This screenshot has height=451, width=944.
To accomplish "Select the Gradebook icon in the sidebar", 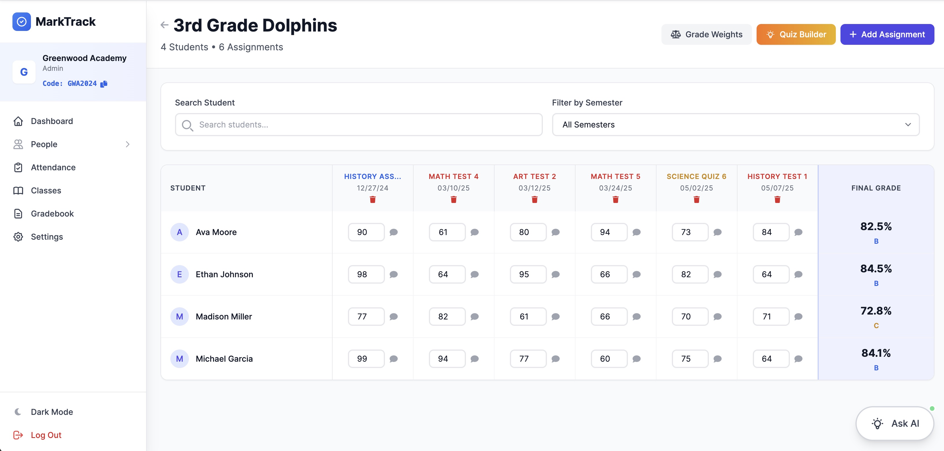I will [19, 214].
